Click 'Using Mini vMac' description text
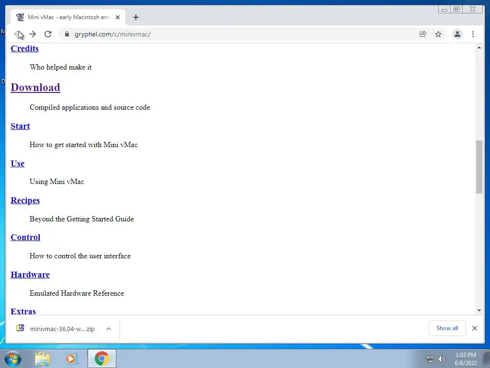The image size is (490, 368). tap(57, 182)
